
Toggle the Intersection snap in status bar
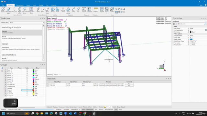click(90, 110)
